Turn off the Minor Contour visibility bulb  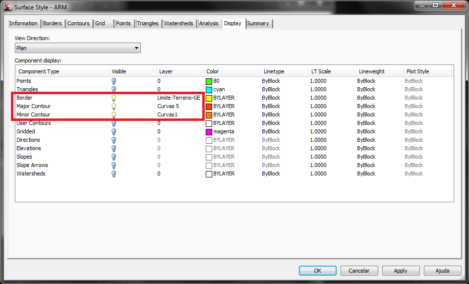pyautogui.click(x=114, y=114)
